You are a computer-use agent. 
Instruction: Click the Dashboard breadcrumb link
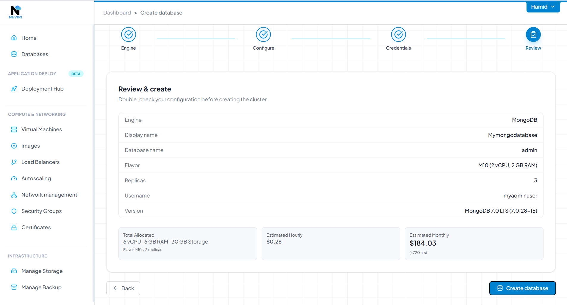click(117, 13)
